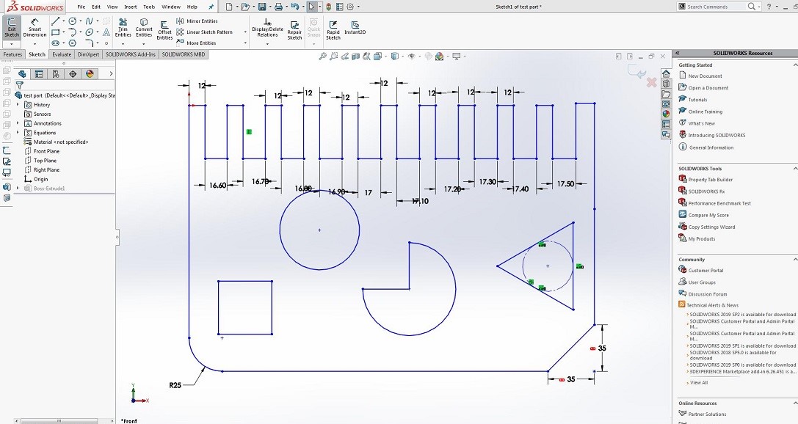798x424 pixels.
Task: Select the Smart Dimension tool
Action: tap(35, 27)
